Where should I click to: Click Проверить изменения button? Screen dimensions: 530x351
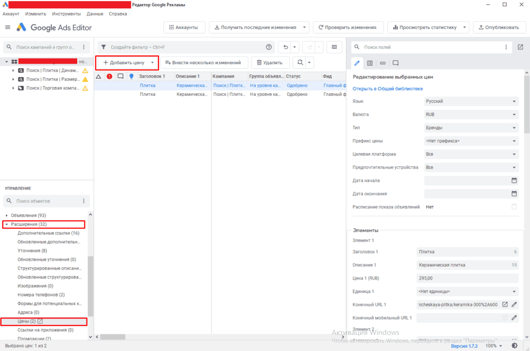(348, 27)
